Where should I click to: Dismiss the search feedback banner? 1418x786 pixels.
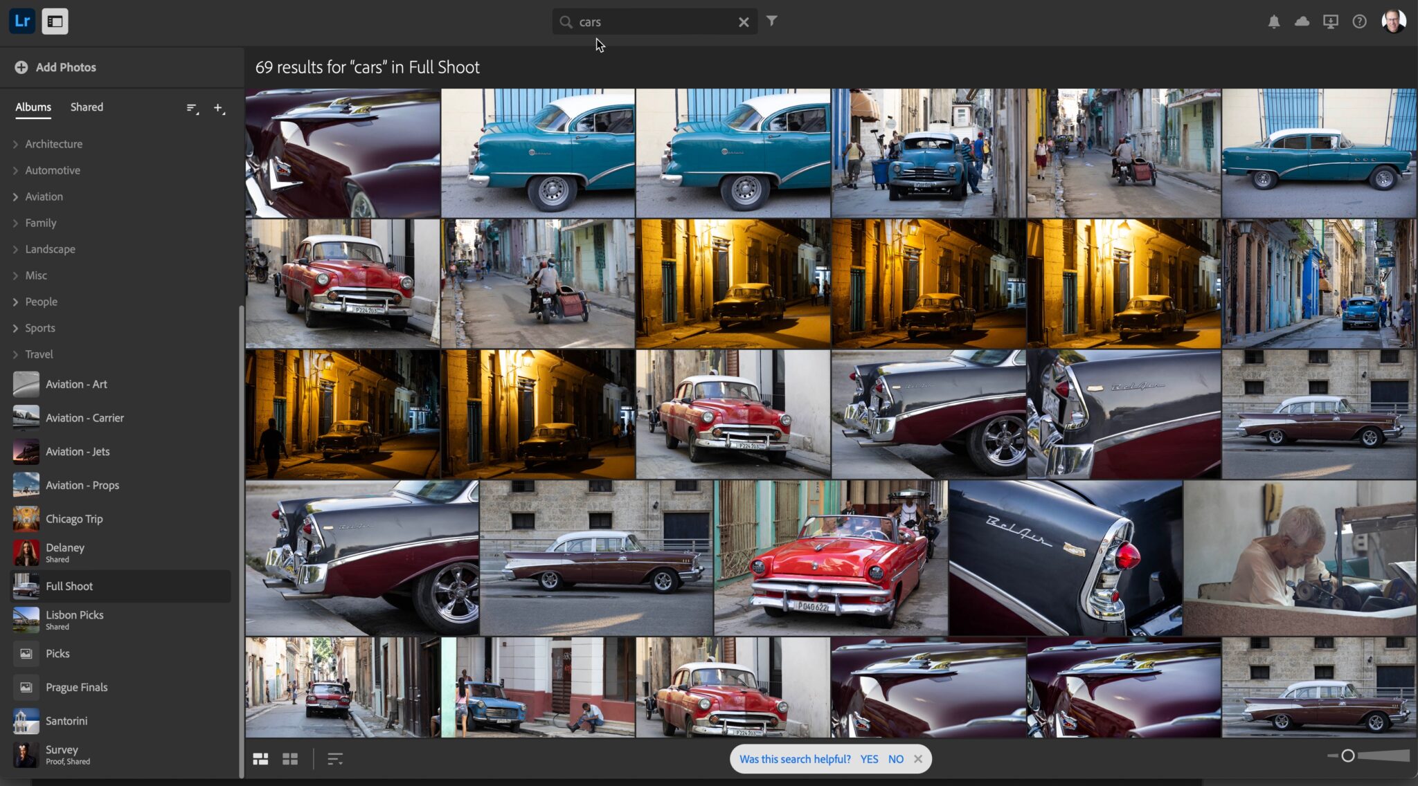(x=918, y=758)
